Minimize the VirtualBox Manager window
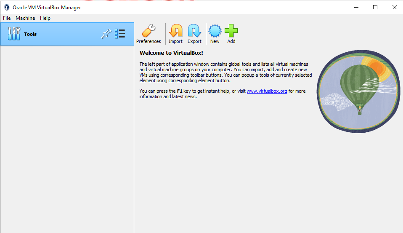This screenshot has height=233, width=403. [x=356, y=7]
